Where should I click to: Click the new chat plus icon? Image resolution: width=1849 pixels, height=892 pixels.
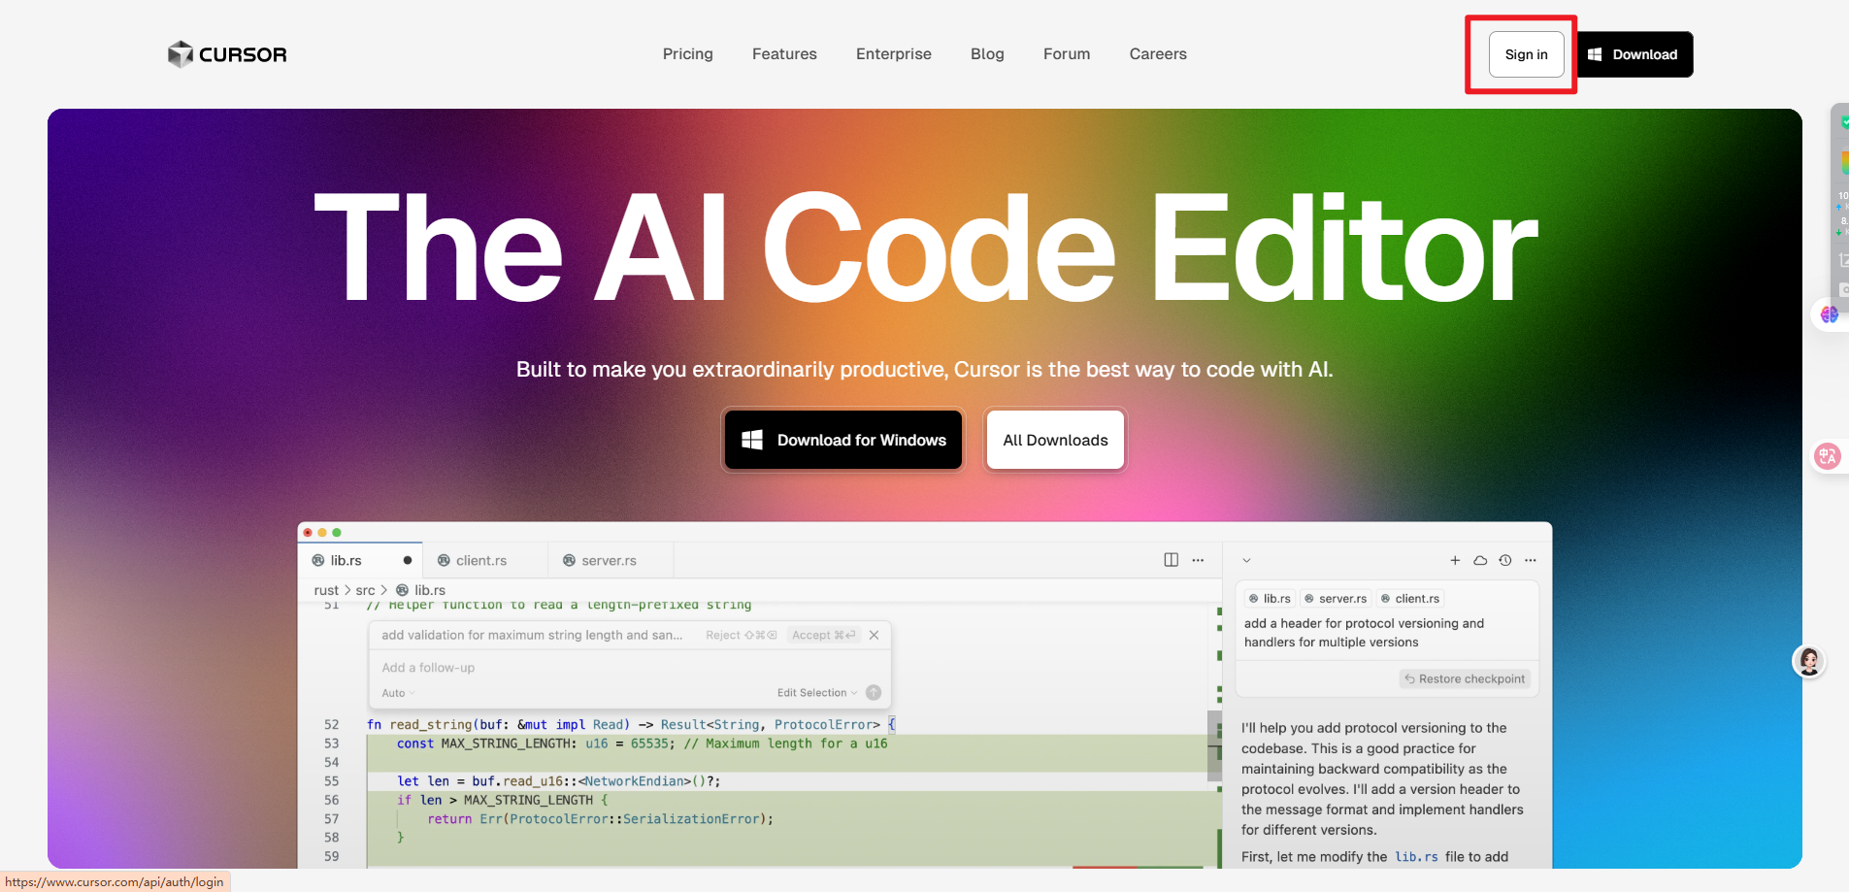[1455, 560]
